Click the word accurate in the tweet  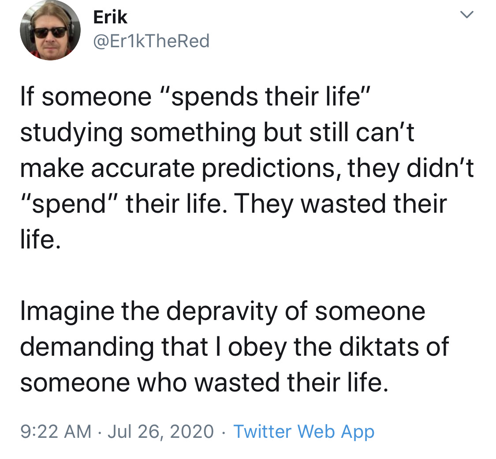[143, 169]
